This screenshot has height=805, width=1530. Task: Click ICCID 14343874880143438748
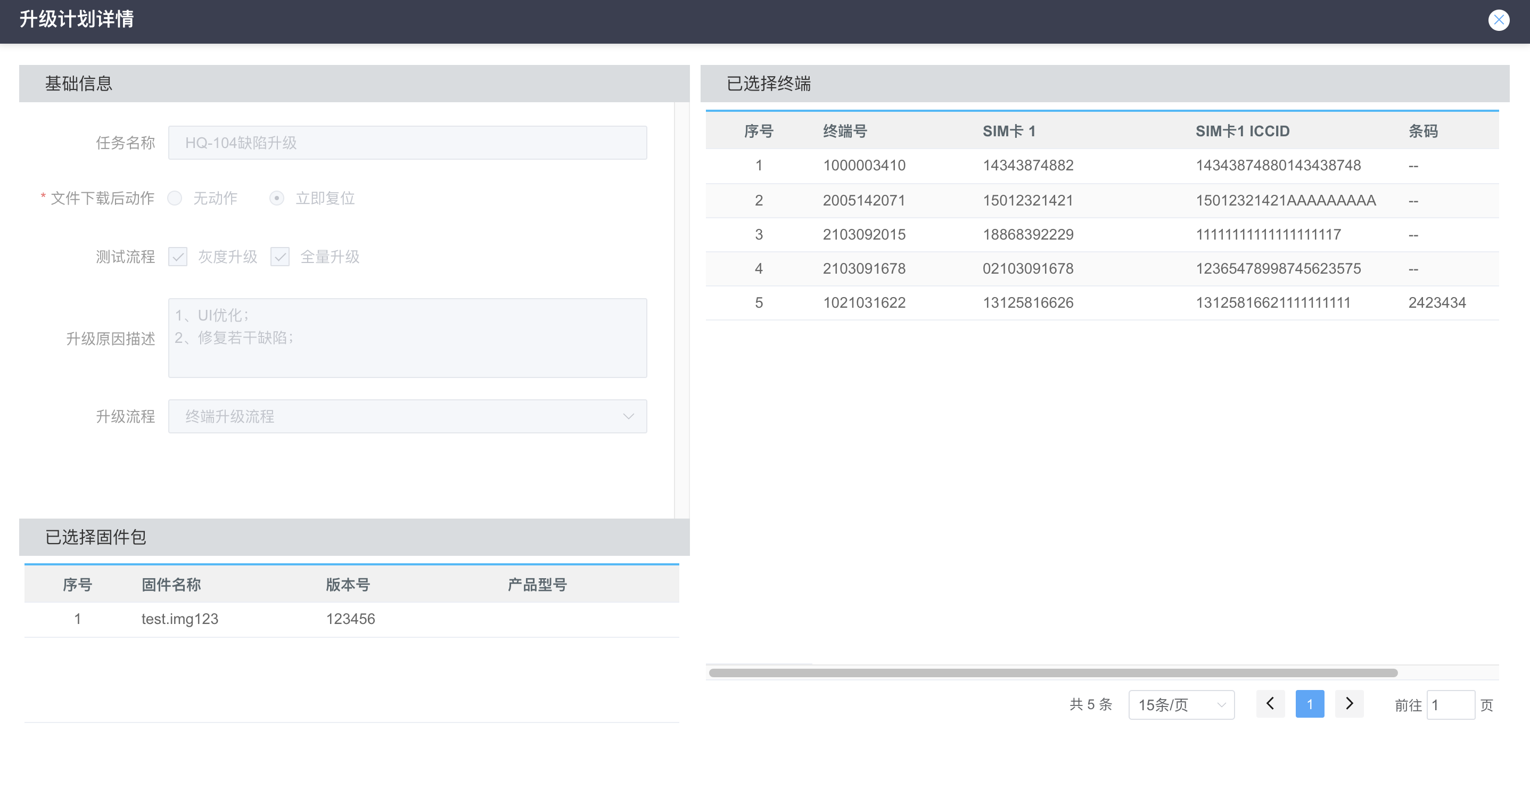tap(1278, 165)
